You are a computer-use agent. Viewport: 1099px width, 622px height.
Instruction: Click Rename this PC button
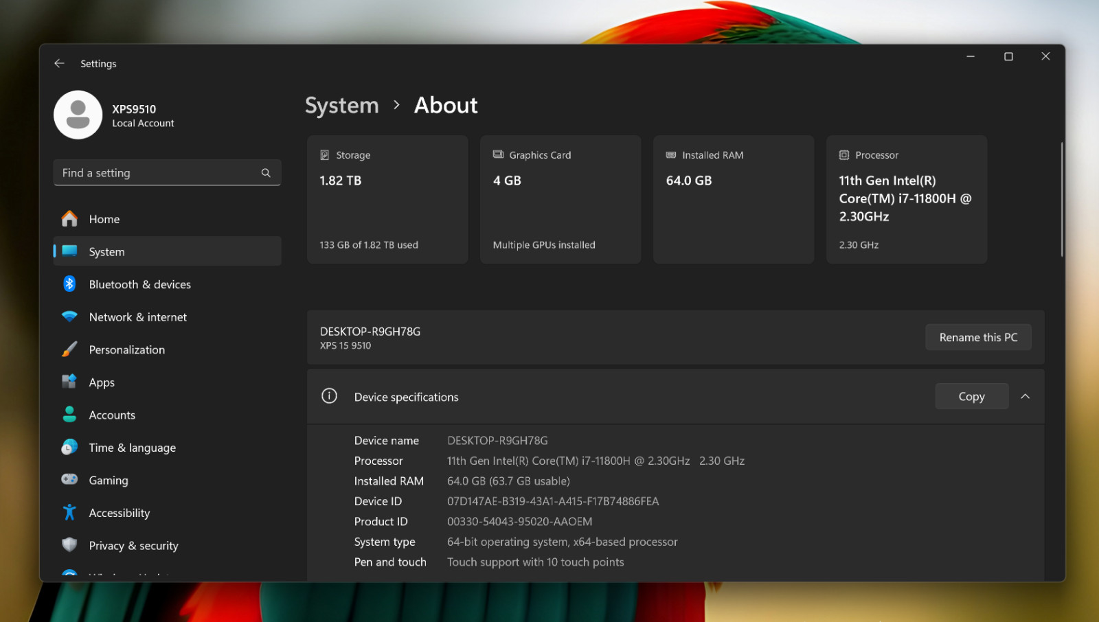pos(978,337)
